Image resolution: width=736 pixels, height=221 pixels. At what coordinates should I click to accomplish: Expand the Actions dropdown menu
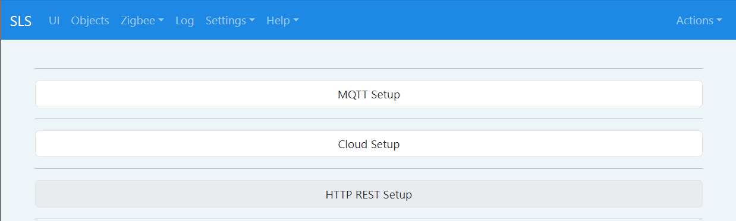click(699, 20)
